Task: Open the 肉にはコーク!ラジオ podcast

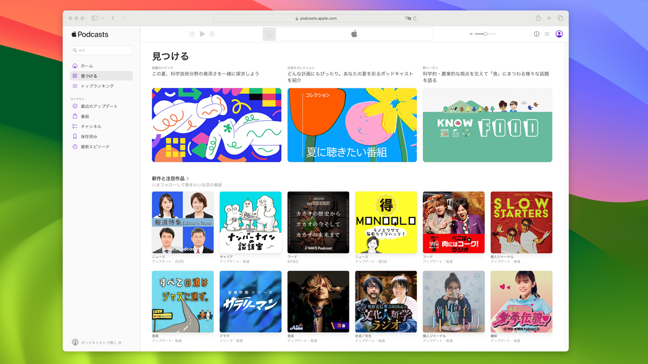Action: click(454, 222)
